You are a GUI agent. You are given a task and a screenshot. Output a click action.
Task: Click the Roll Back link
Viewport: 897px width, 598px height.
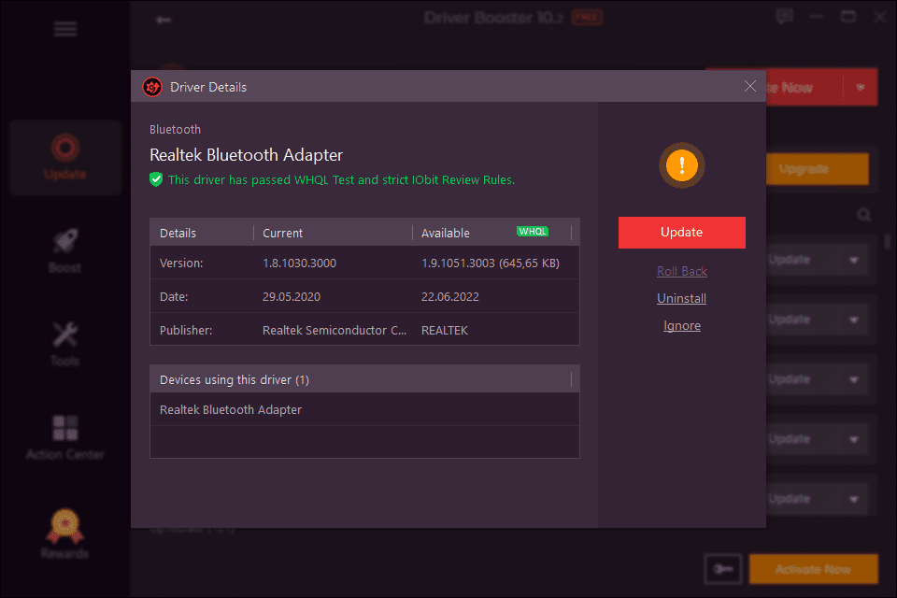[681, 271]
